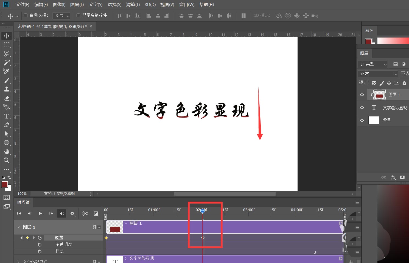
Task: Hide the 图层 1 layer eye
Action: [362, 95]
